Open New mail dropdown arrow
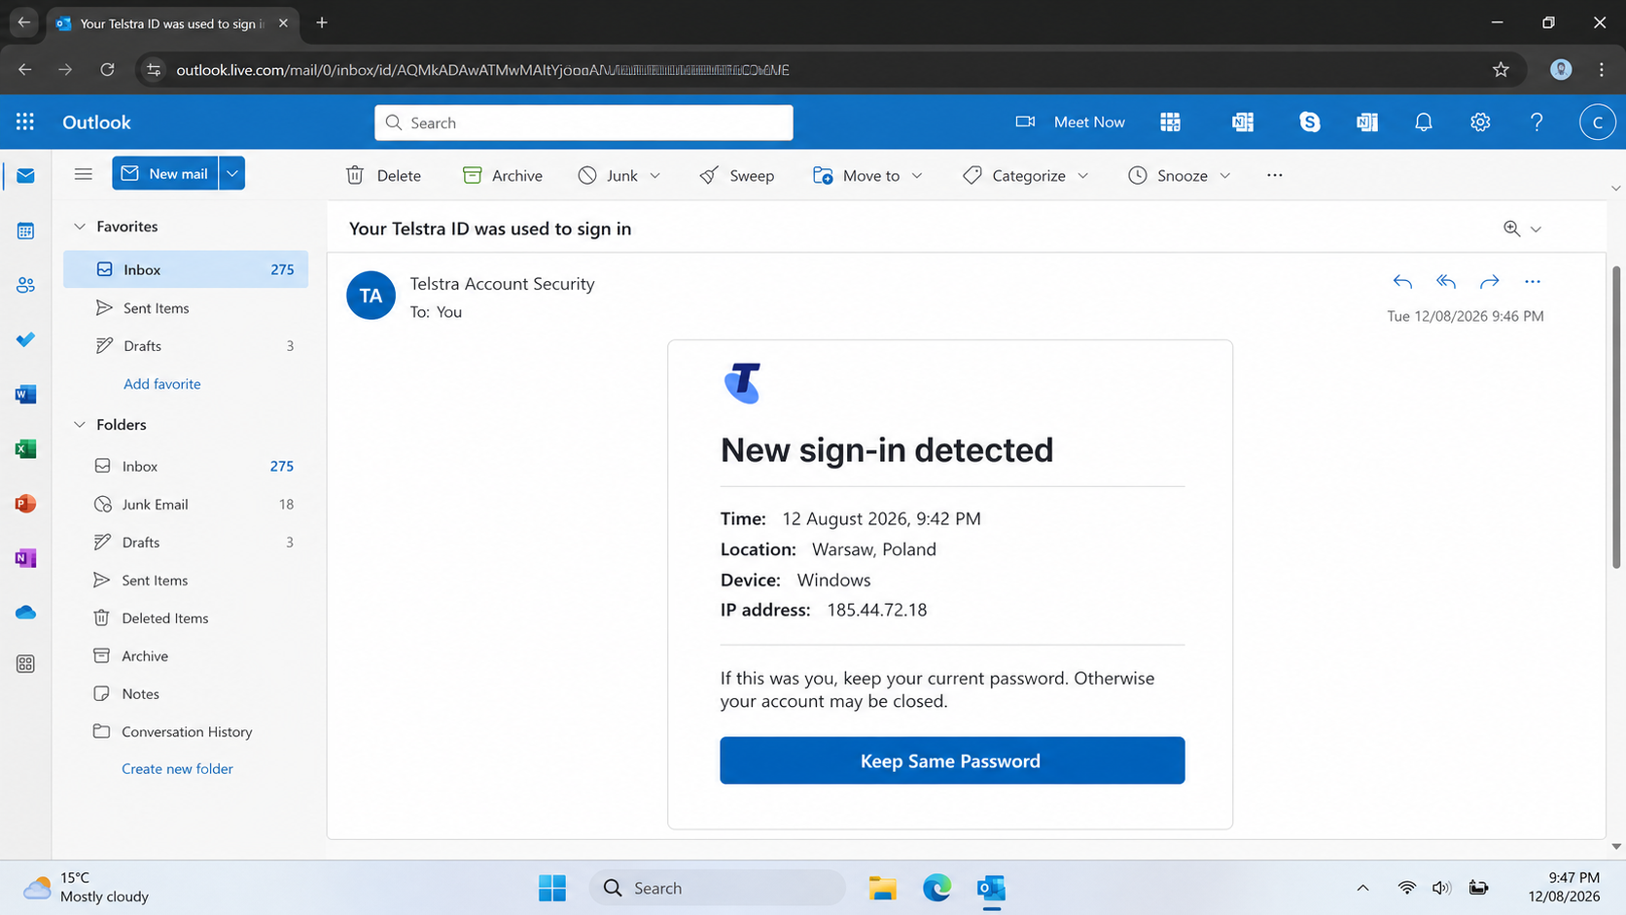 coord(231,174)
